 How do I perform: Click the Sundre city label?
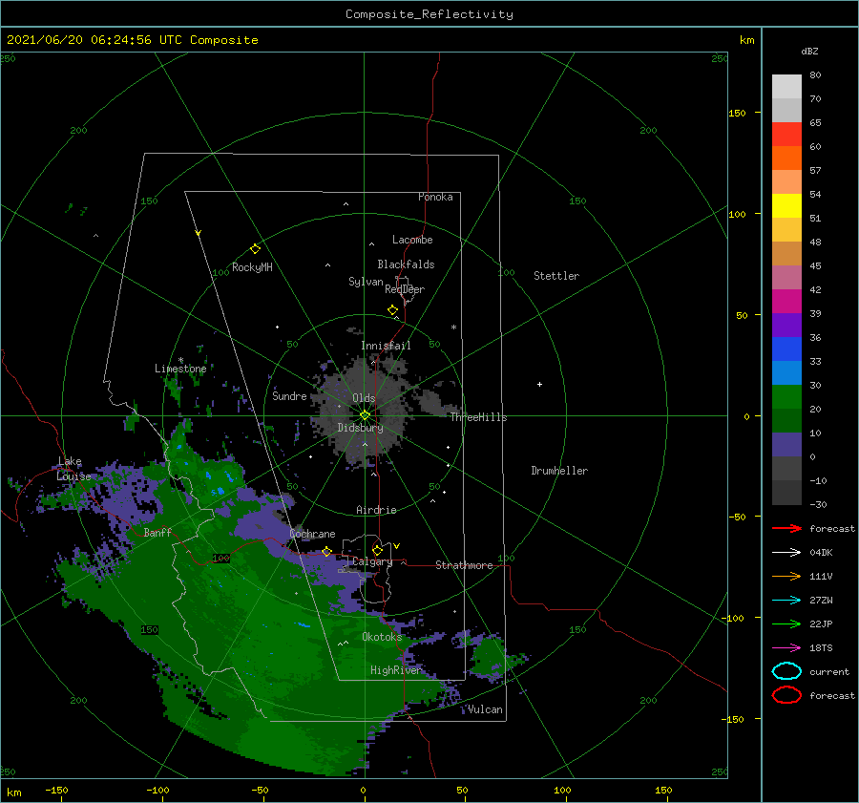click(x=289, y=395)
